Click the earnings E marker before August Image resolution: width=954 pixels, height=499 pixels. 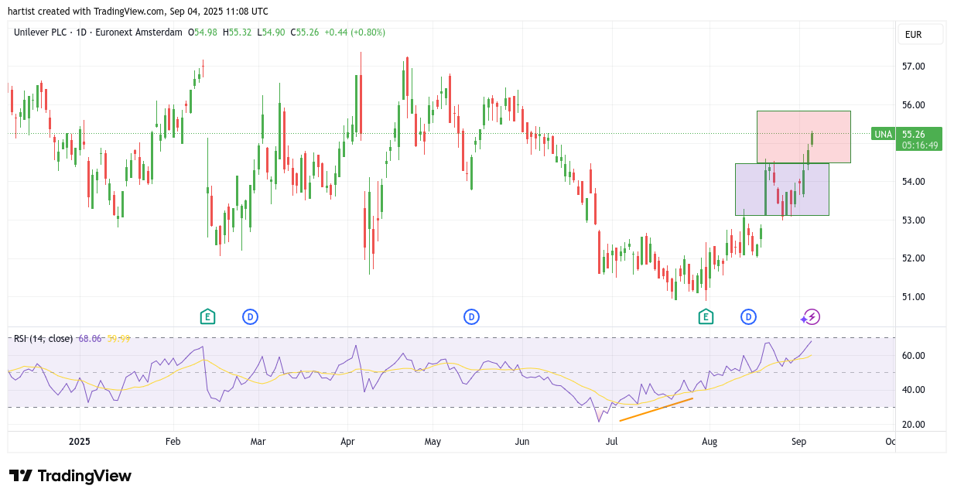coord(706,316)
